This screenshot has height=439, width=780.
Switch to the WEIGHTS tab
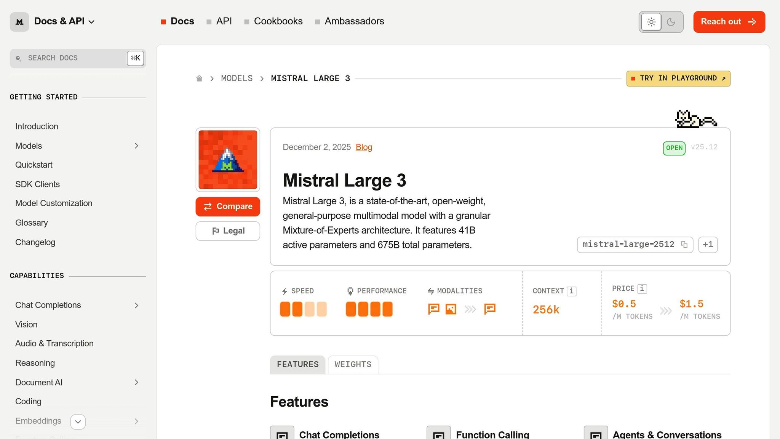click(352, 364)
